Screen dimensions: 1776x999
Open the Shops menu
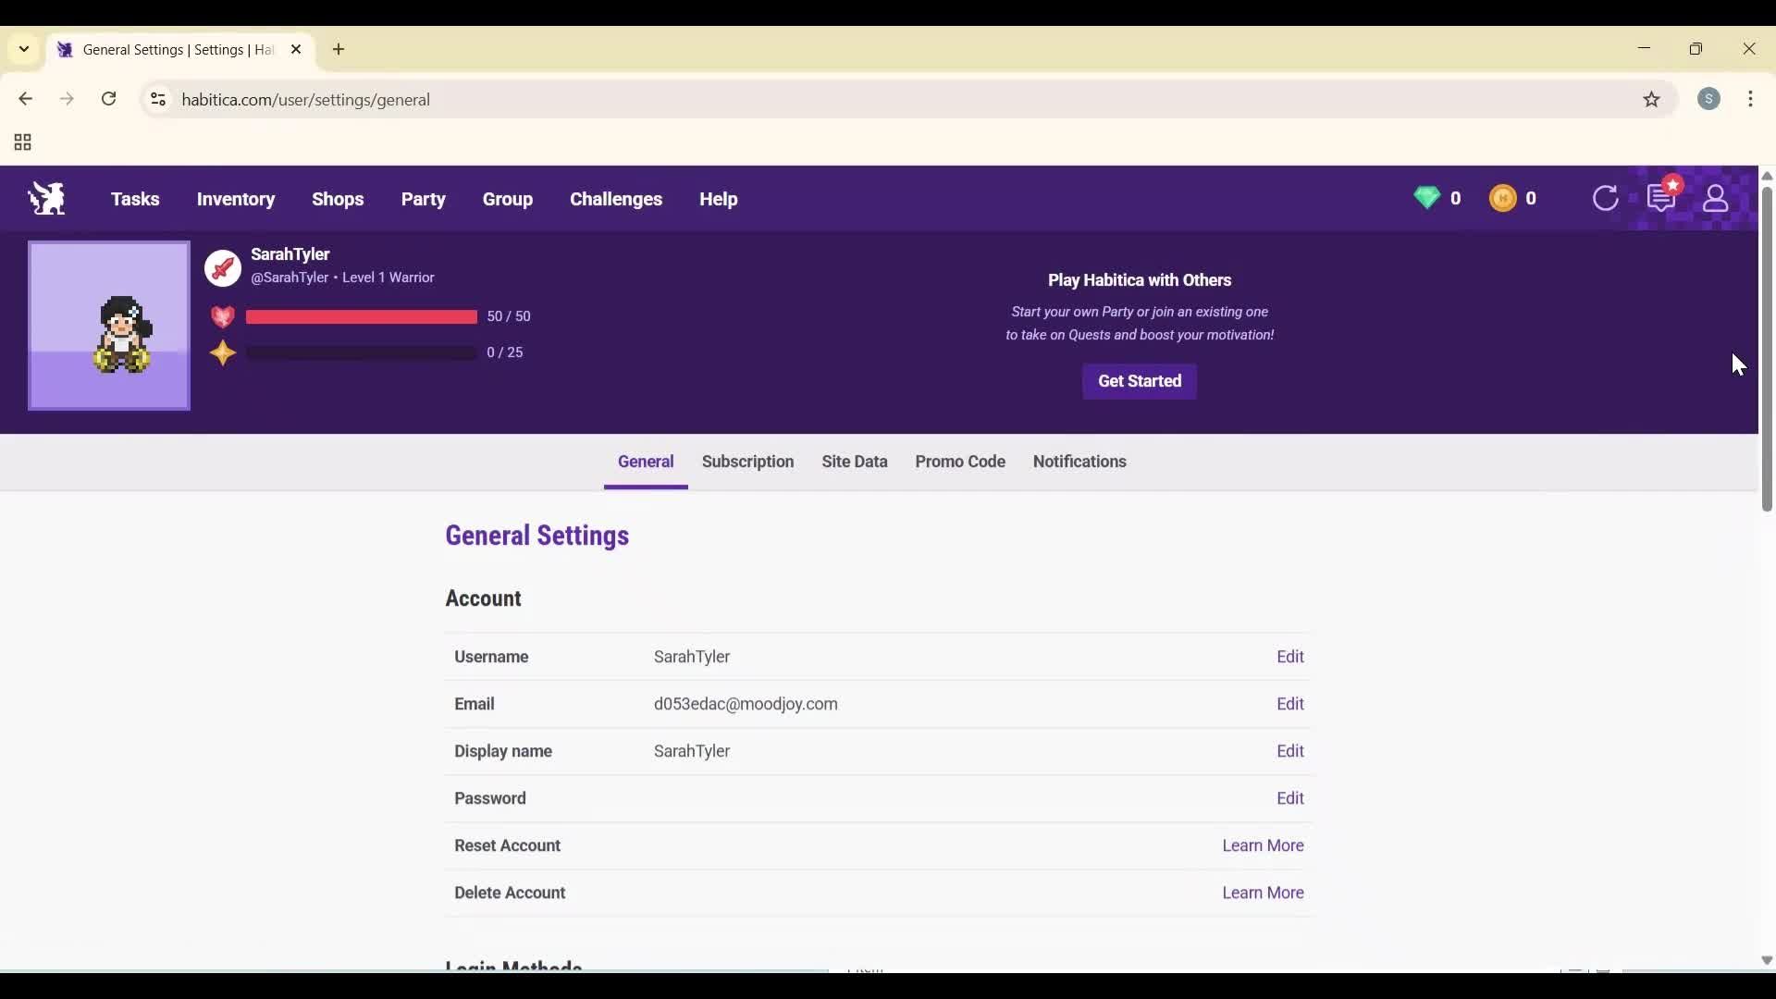coord(339,199)
